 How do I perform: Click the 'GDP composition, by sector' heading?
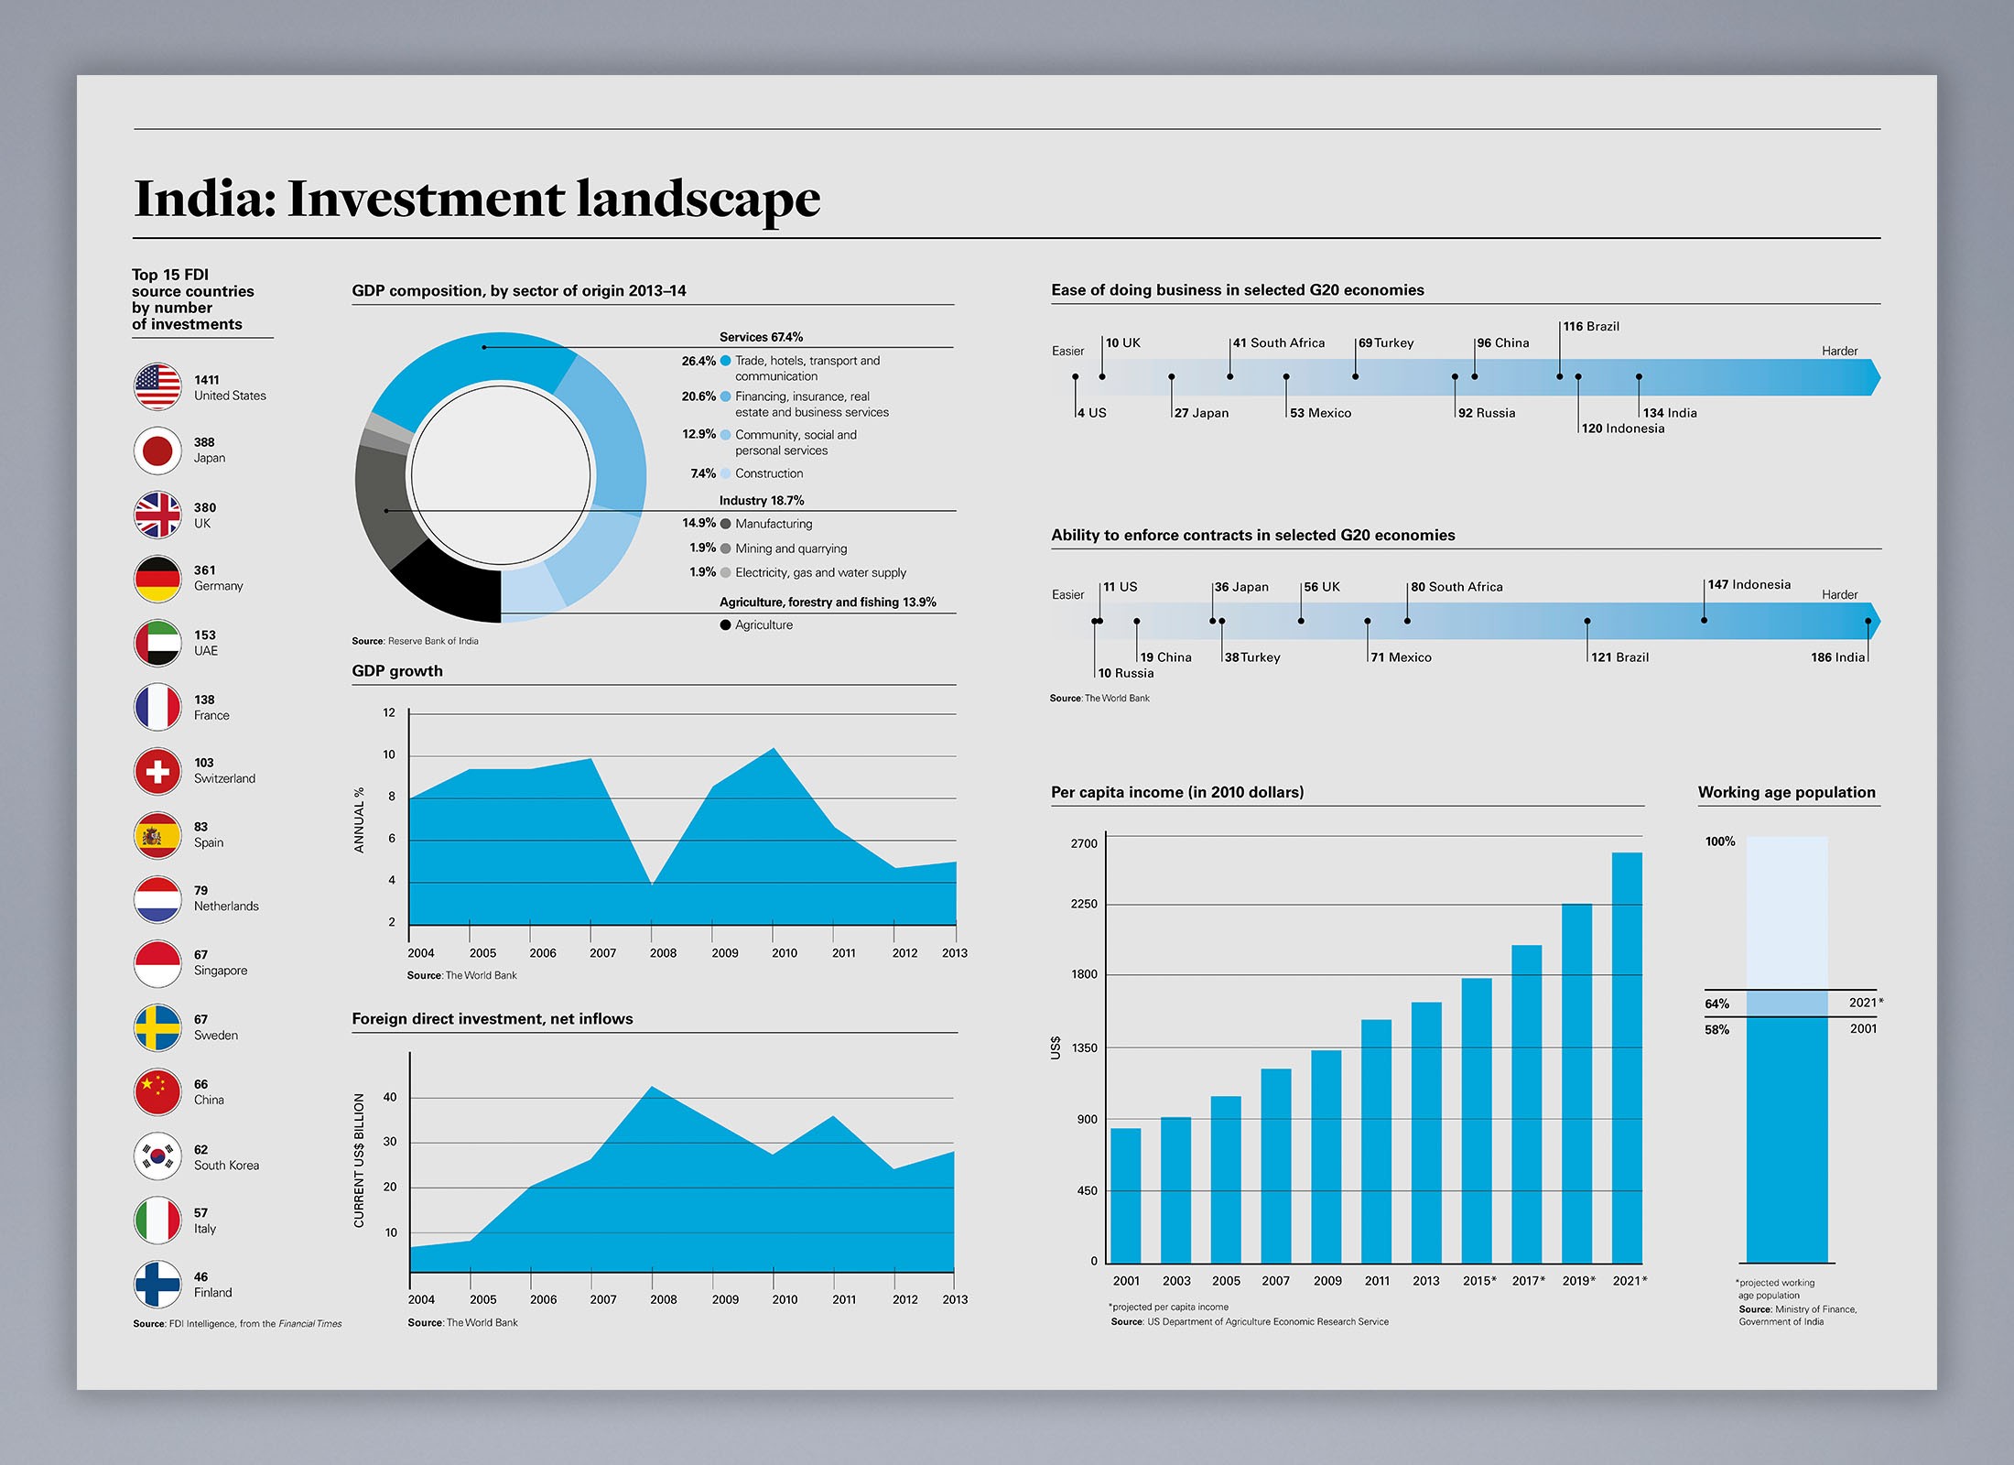tap(519, 291)
